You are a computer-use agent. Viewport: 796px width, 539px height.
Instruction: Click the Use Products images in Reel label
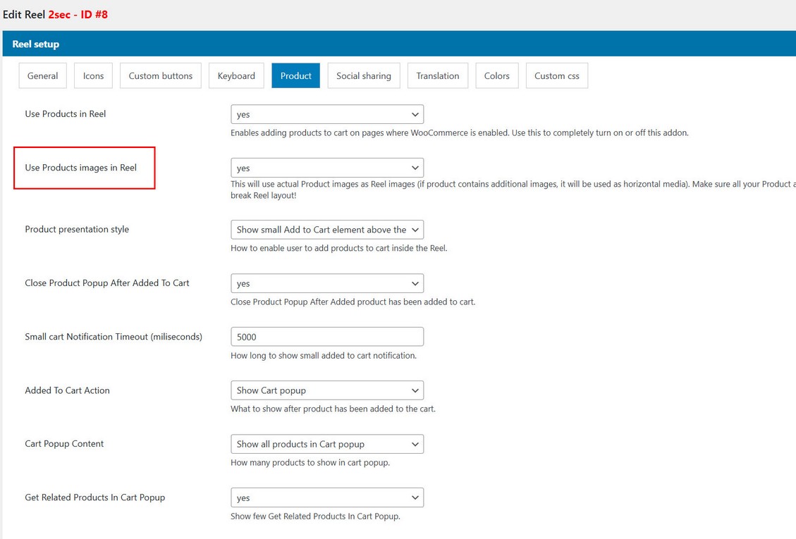[81, 168]
